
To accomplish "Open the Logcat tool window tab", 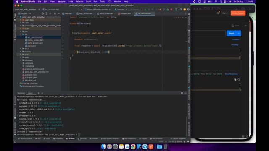I will tap(143, 138).
